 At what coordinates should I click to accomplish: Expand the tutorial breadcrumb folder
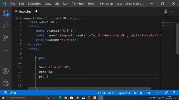coord(53,18)
